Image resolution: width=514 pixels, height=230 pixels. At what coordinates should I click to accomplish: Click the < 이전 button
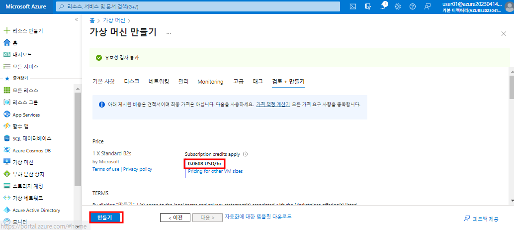pyautogui.click(x=175, y=218)
